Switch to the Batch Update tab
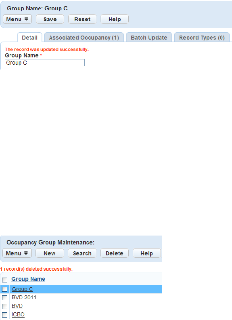232x320 pixels. [x=149, y=38]
